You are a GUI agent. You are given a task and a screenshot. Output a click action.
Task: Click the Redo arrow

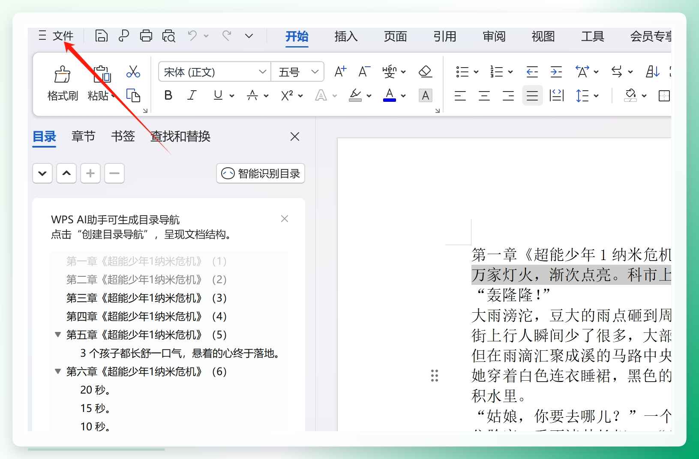[227, 36]
